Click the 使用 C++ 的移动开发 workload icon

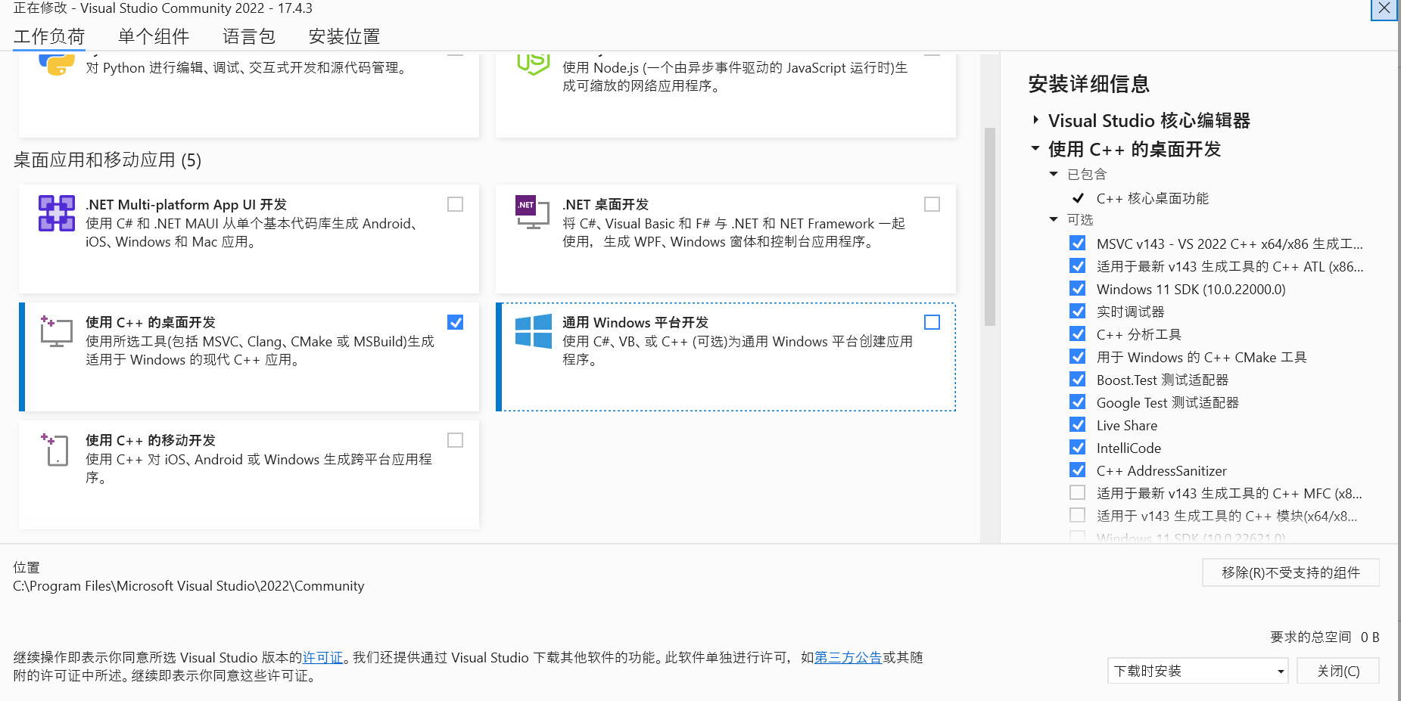tap(57, 449)
